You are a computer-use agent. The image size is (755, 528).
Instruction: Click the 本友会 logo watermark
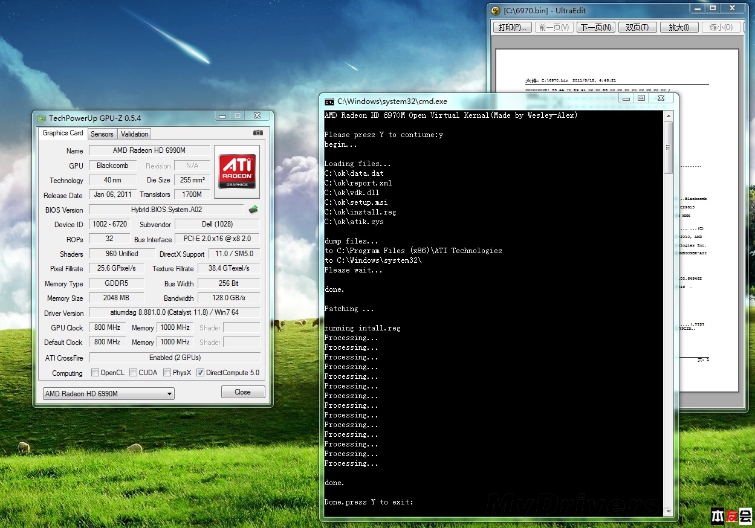[x=736, y=514]
